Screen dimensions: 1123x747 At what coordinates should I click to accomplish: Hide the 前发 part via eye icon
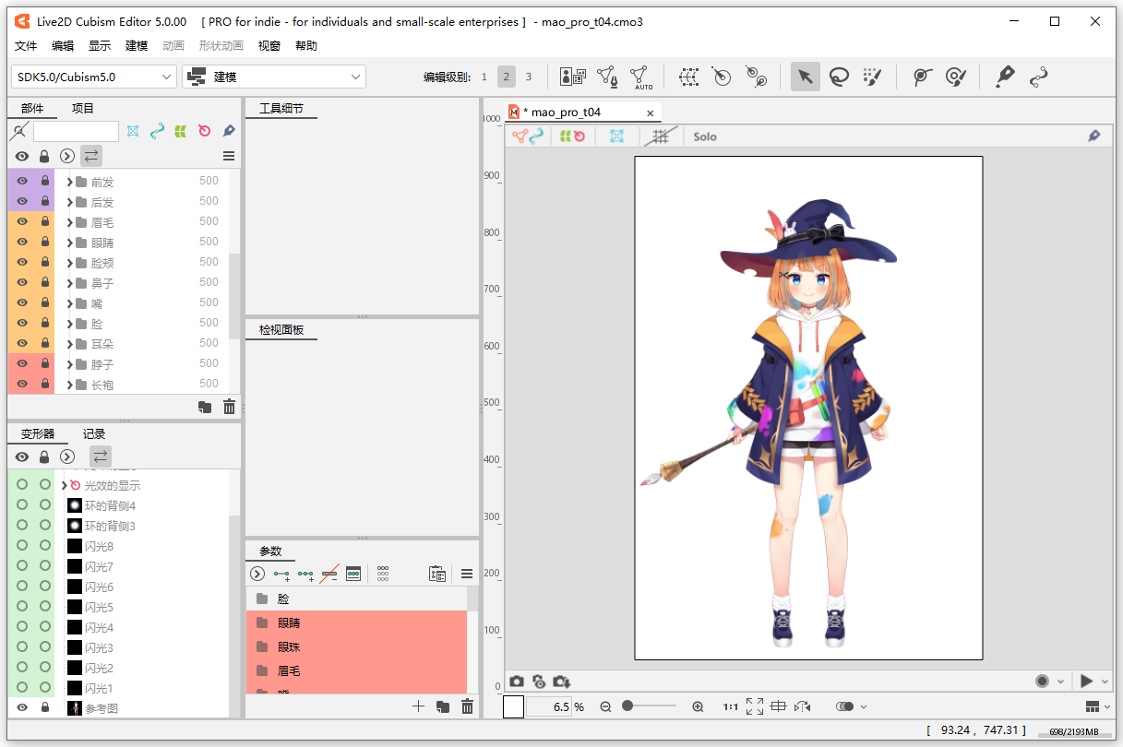point(22,182)
